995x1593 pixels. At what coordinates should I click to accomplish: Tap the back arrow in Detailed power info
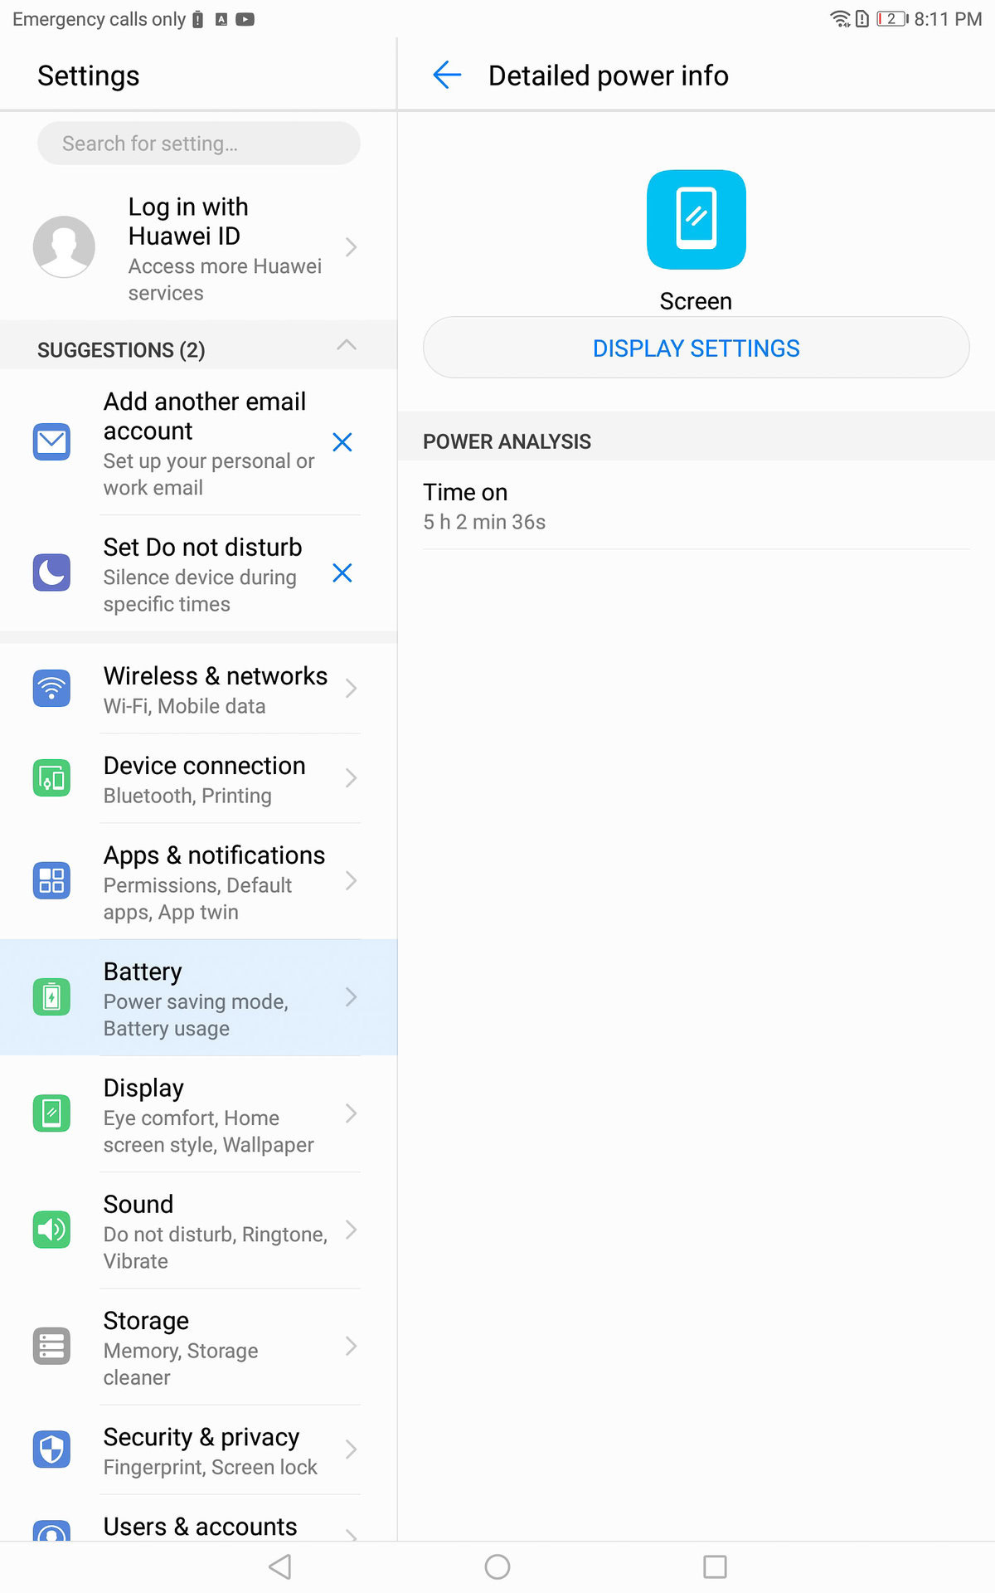click(447, 76)
